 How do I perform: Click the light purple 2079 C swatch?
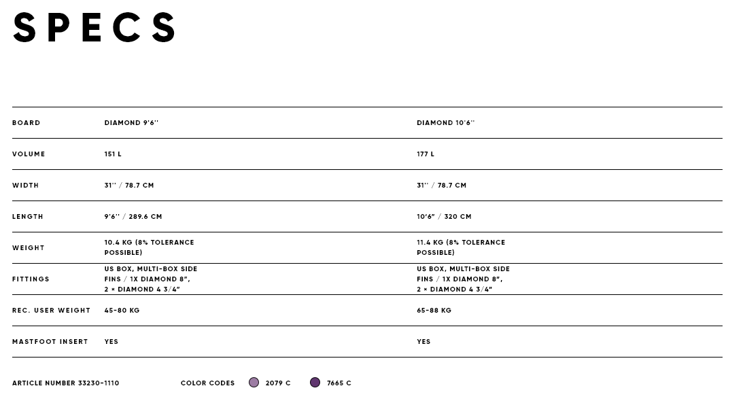(254, 383)
